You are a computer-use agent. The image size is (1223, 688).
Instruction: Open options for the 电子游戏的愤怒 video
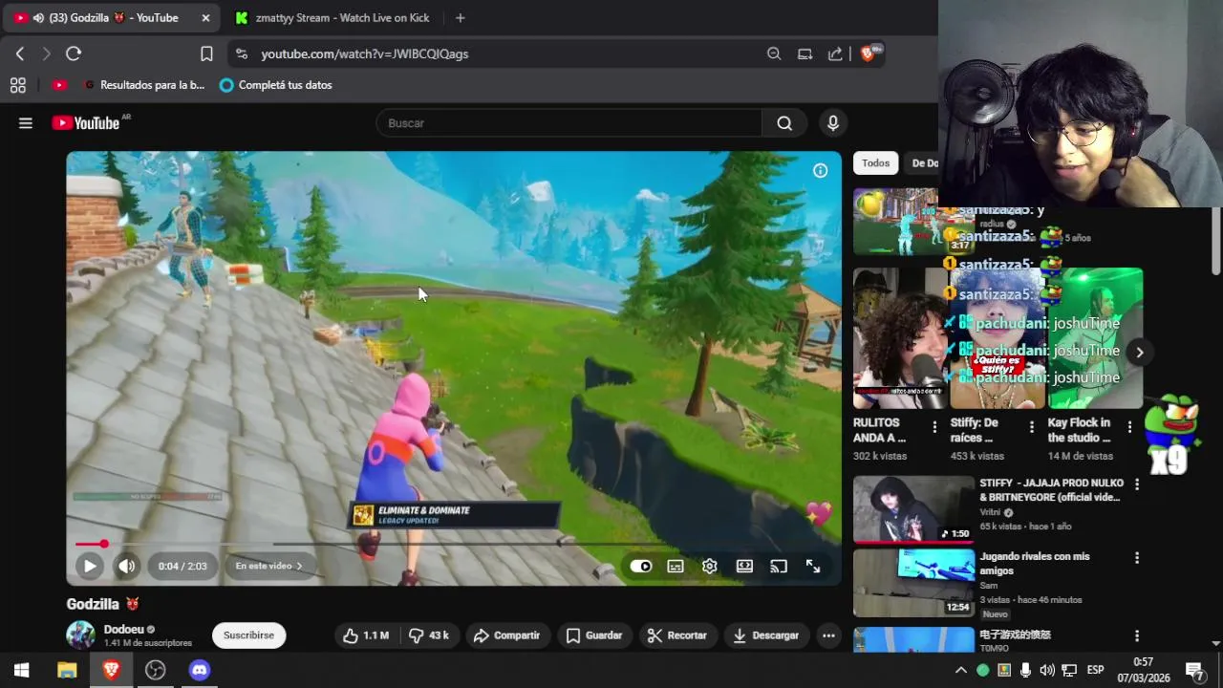1137,635
